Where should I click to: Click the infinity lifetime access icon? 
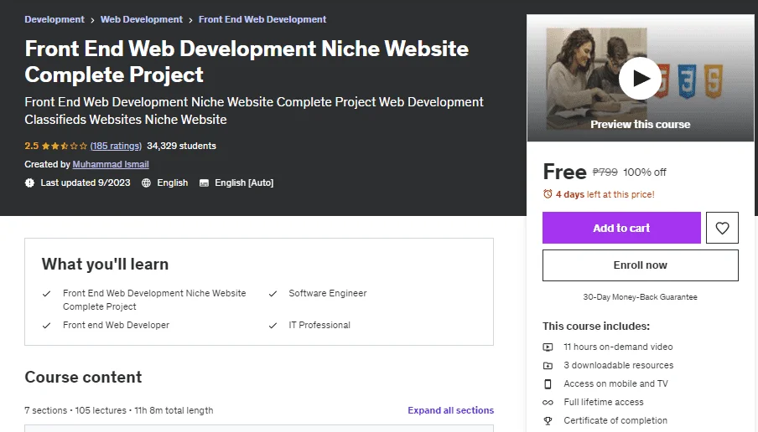tap(548, 402)
